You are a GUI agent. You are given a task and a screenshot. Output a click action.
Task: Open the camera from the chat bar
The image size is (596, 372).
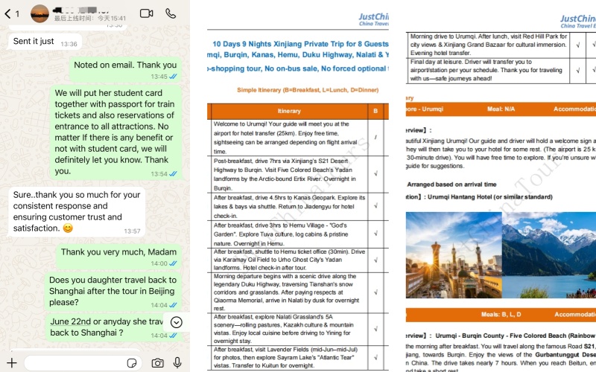coord(157,363)
